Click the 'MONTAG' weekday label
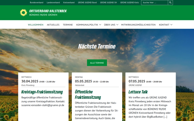194x121 pixels. [79, 77]
